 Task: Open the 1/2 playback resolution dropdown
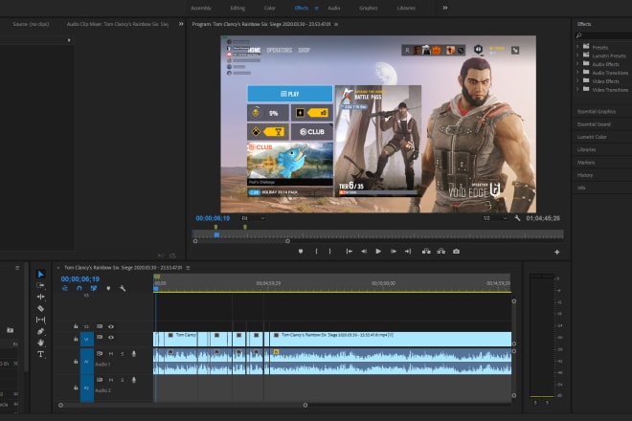click(x=495, y=218)
